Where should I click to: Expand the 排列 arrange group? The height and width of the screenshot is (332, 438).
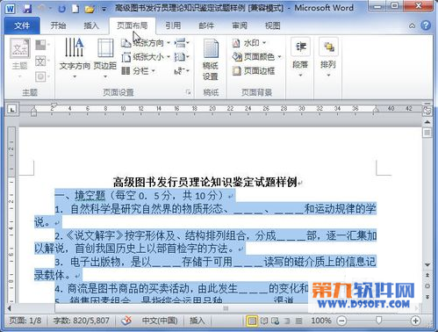[328, 58]
